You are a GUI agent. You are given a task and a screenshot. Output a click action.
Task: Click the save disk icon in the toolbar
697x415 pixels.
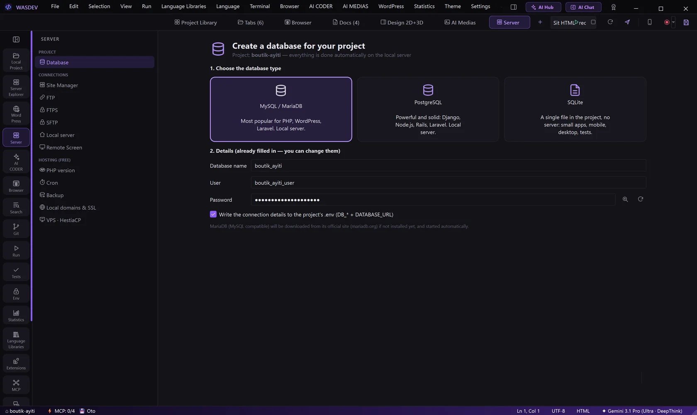(686, 22)
